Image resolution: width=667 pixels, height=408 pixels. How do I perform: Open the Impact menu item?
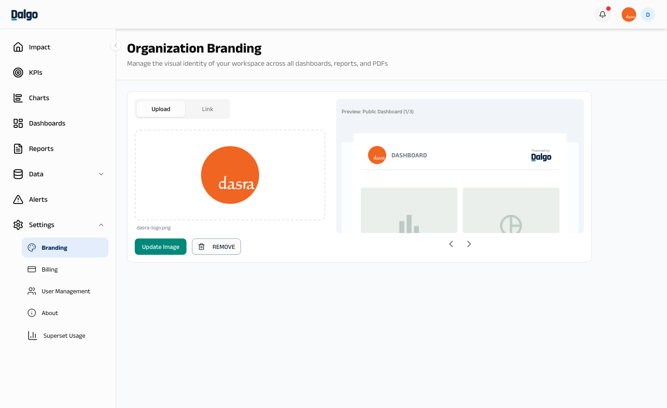click(58, 47)
